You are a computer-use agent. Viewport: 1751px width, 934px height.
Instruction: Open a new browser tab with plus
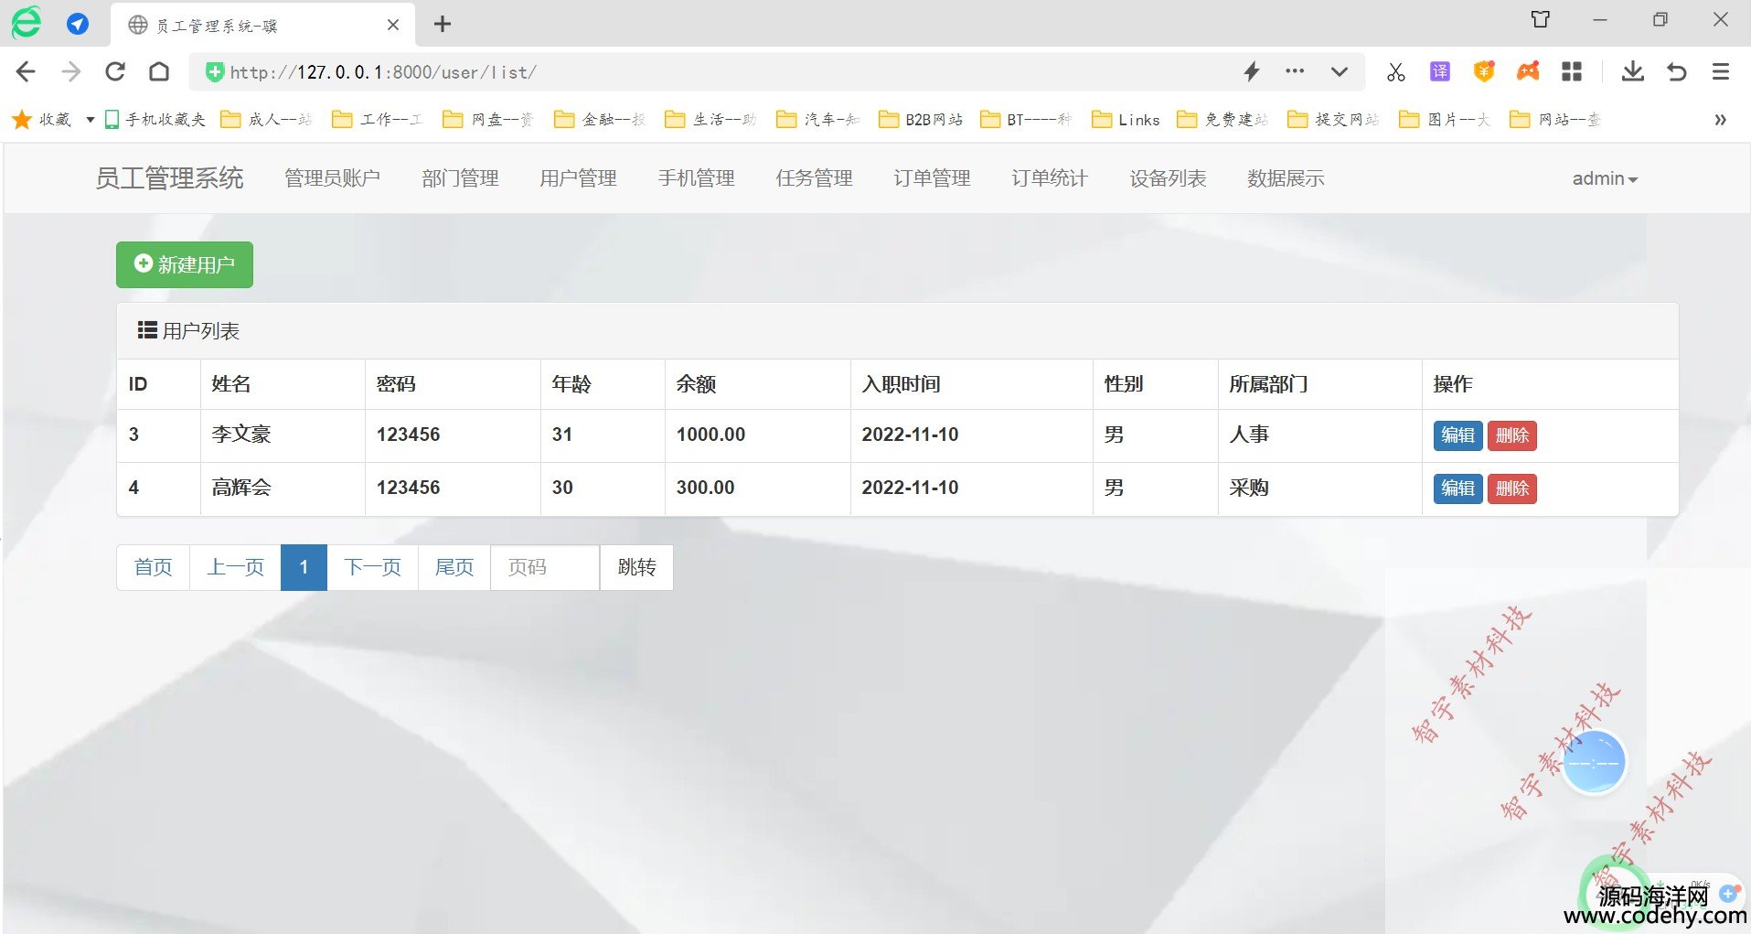pyautogui.click(x=443, y=25)
